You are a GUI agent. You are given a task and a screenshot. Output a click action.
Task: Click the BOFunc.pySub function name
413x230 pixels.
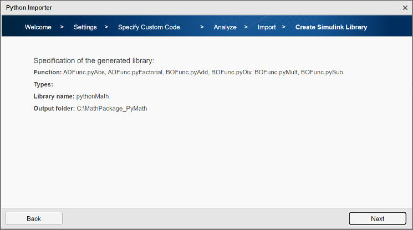(322, 73)
